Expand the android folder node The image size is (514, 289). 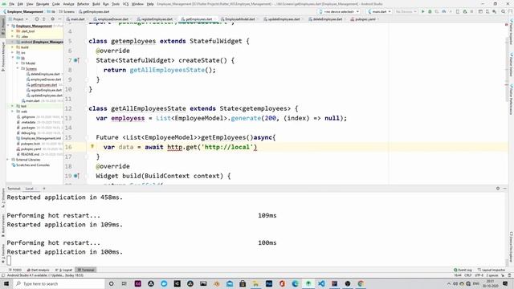[x=13, y=42]
